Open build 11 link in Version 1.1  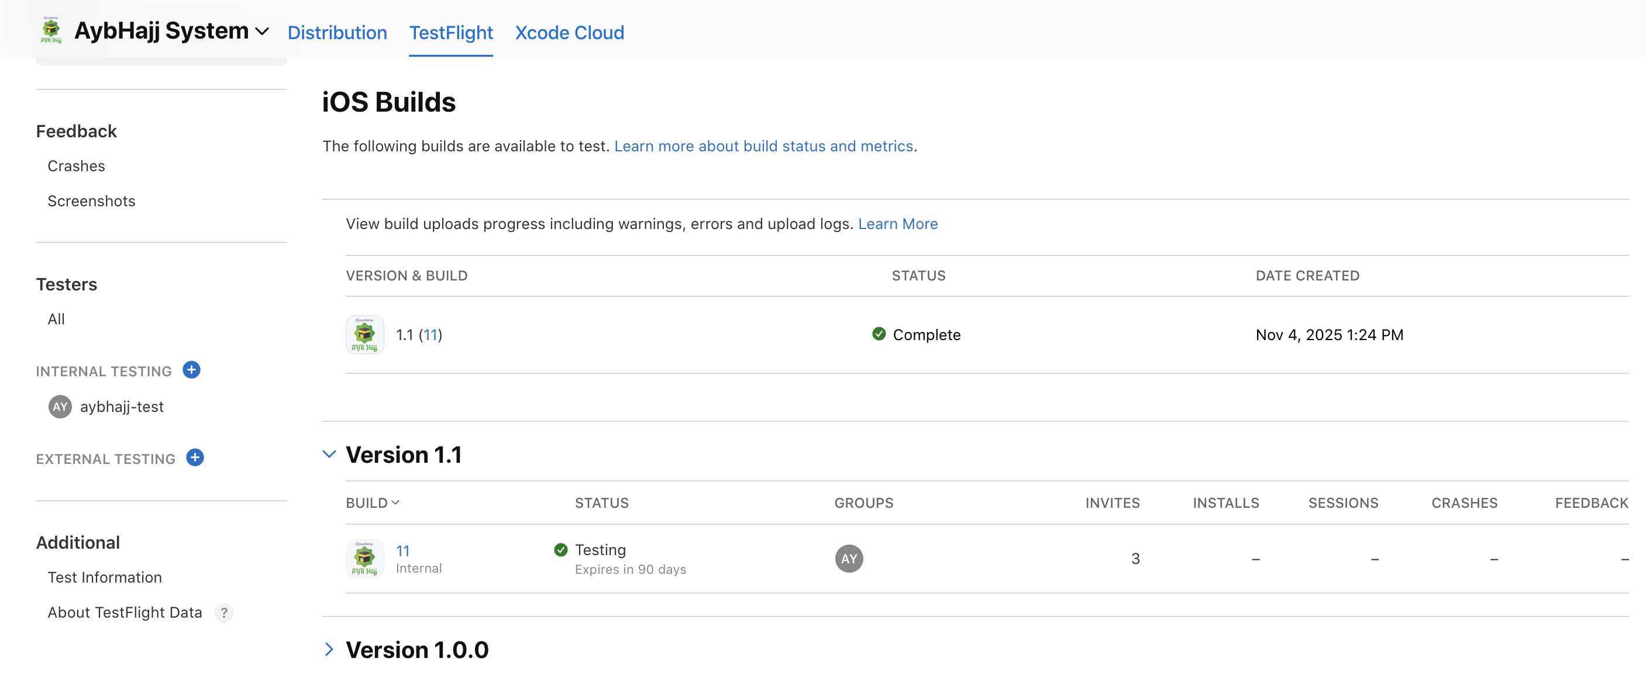click(402, 550)
